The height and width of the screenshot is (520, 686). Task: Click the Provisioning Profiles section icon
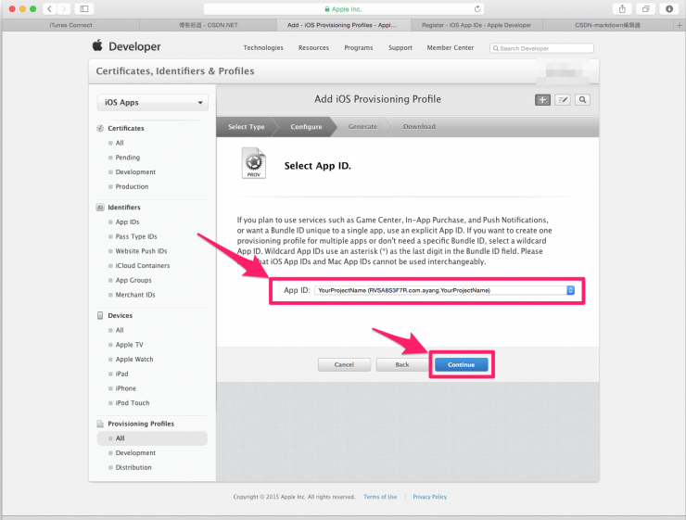click(100, 424)
